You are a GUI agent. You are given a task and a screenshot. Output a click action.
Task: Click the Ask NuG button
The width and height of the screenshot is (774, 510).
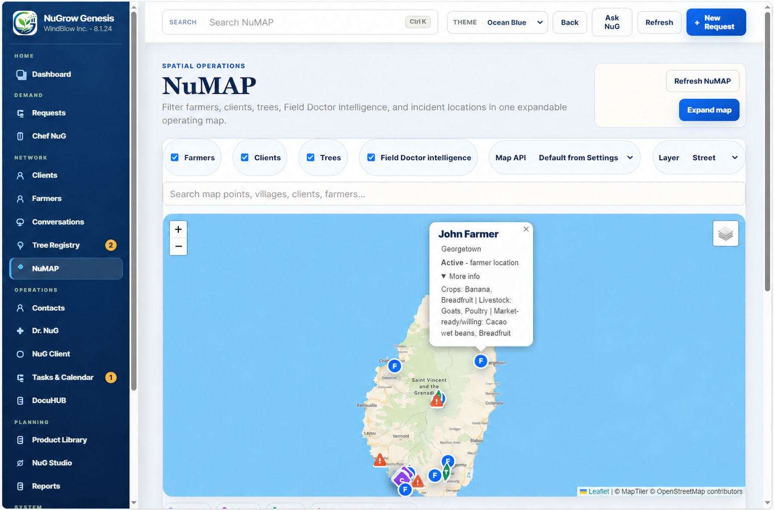coord(612,23)
